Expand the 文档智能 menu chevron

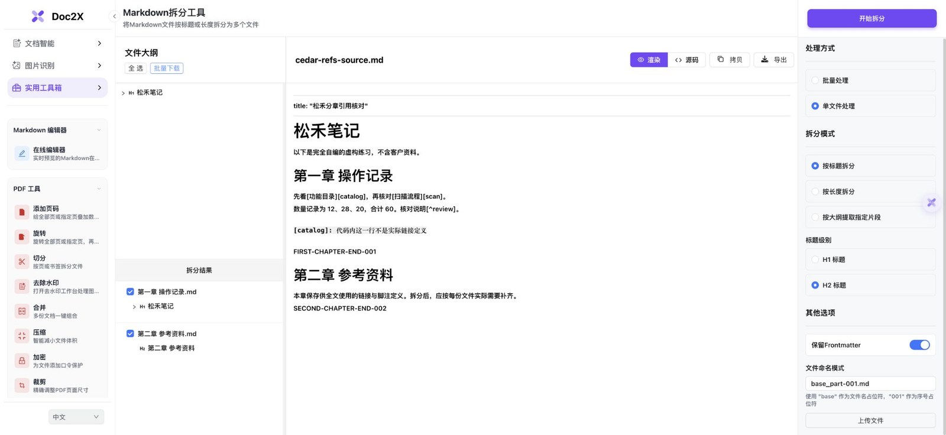tap(99, 43)
